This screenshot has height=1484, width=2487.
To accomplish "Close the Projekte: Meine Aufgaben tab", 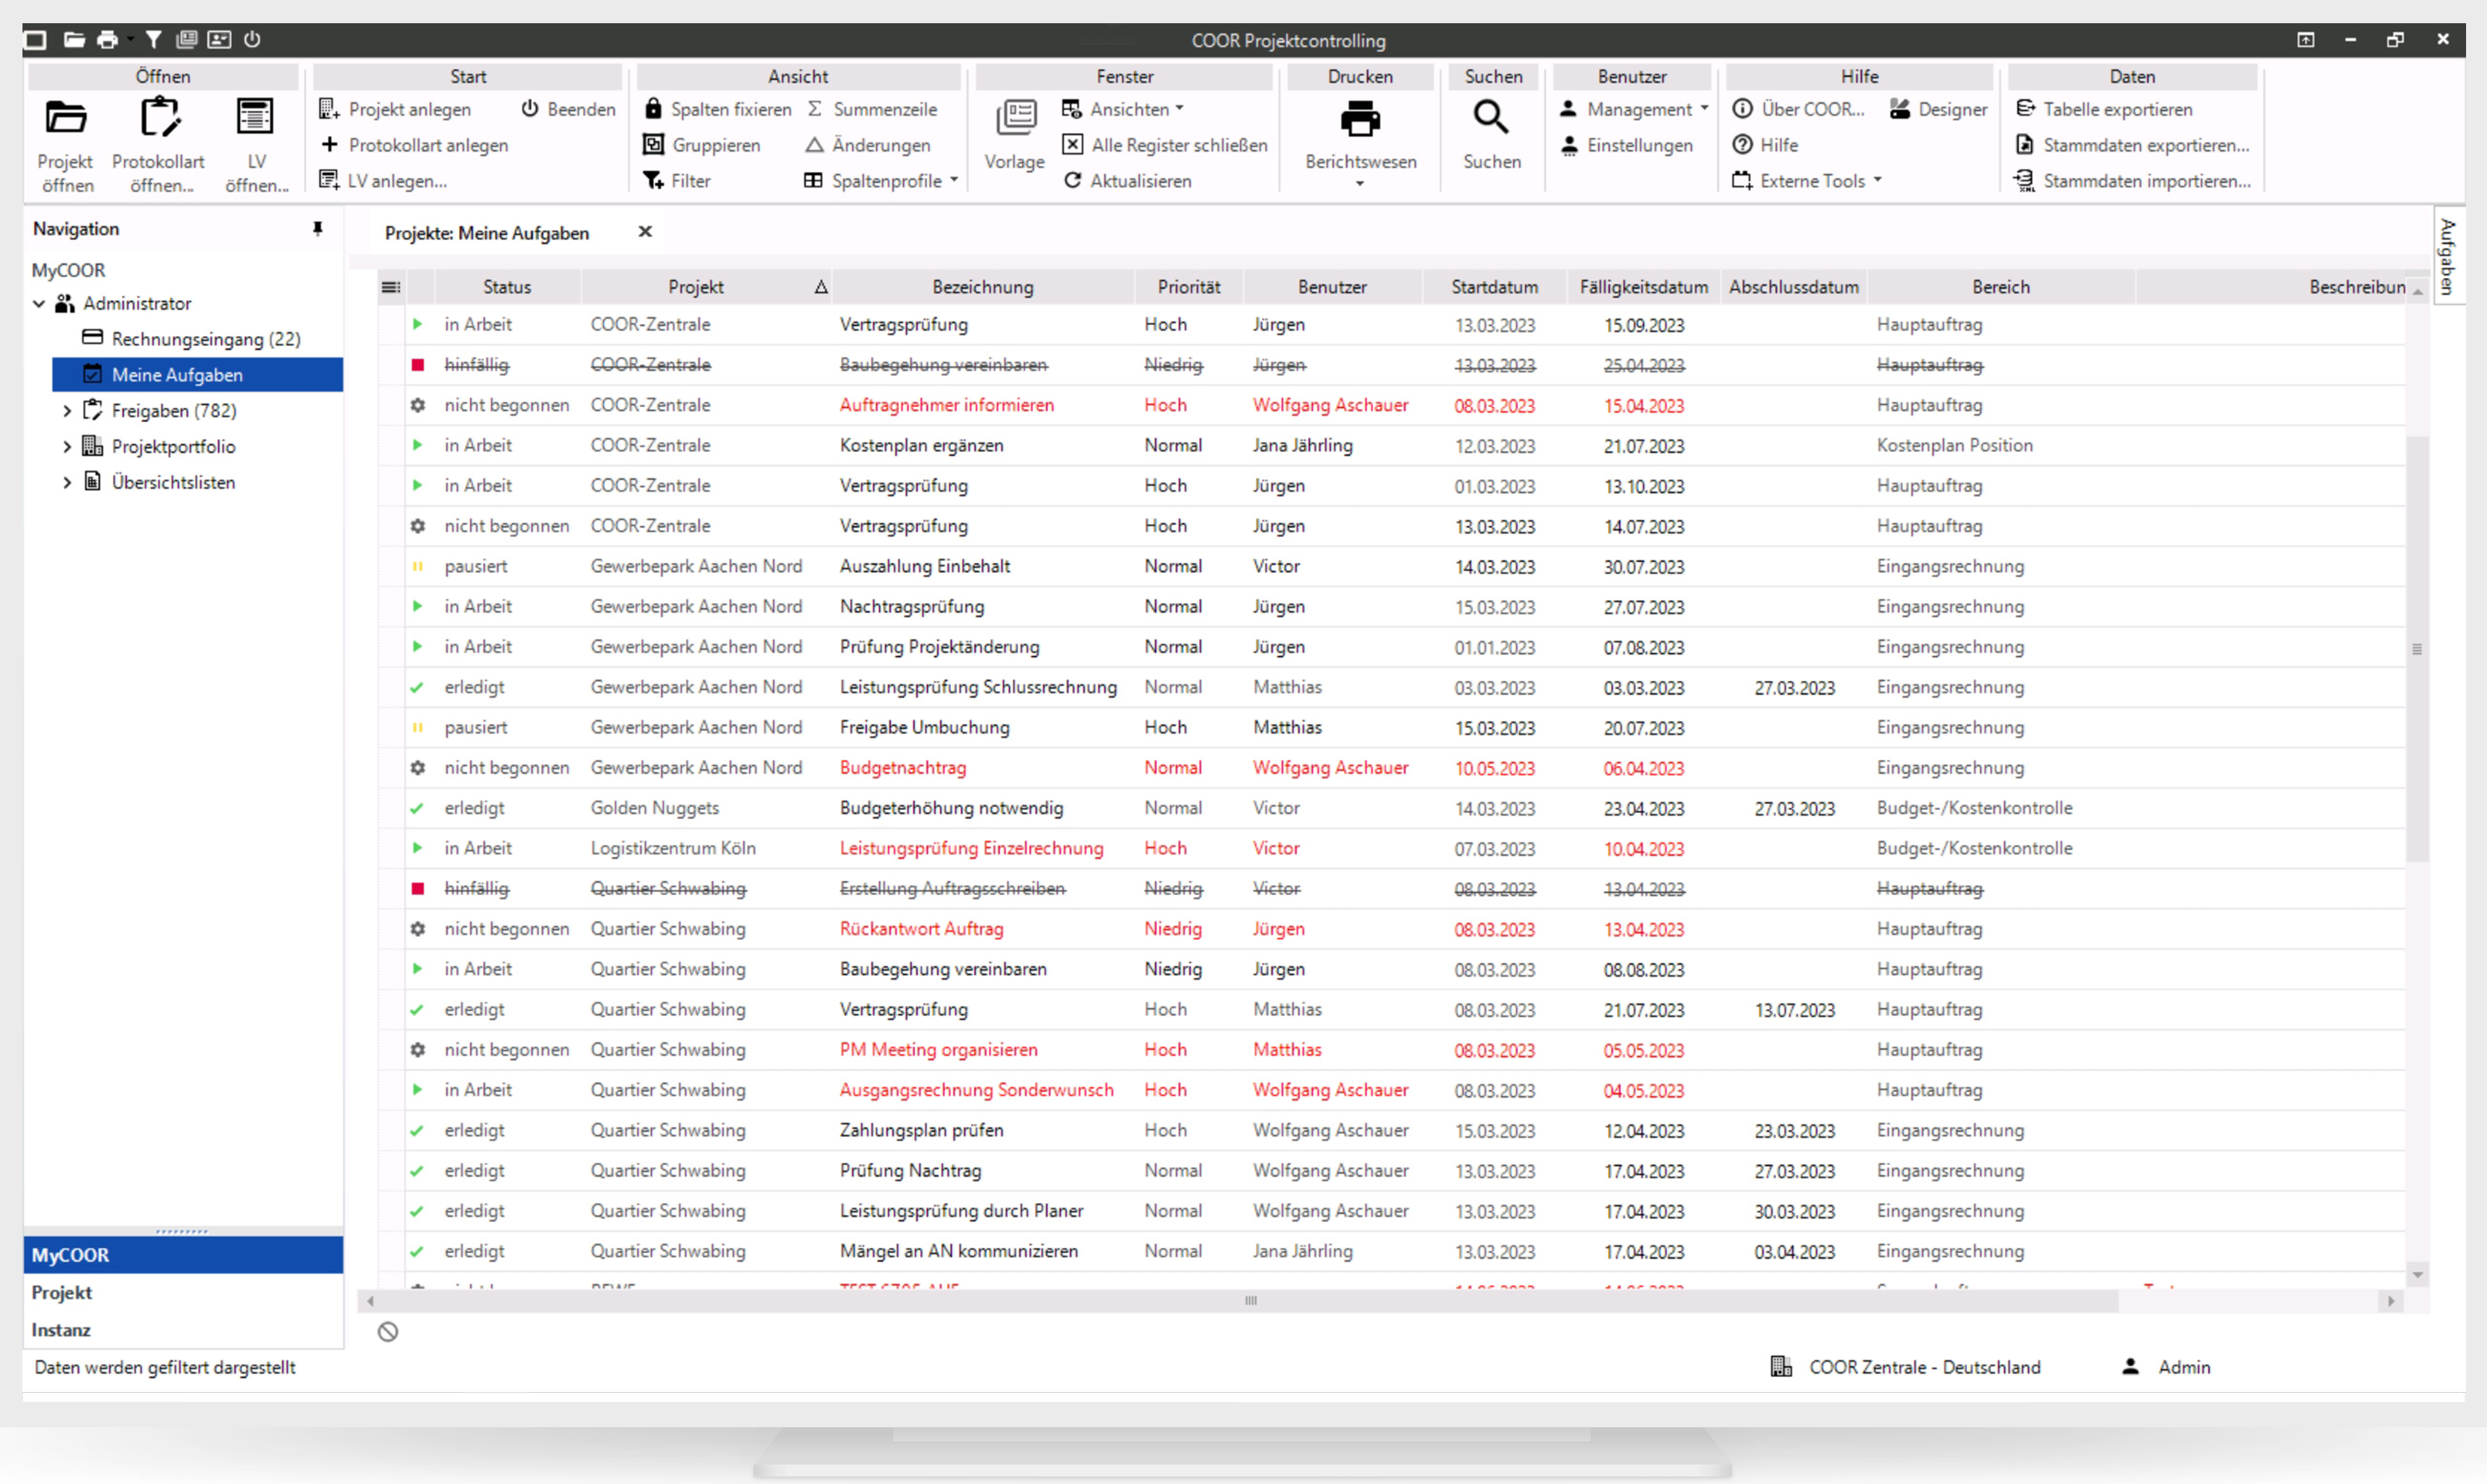I will pyautogui.click(x=645, y=232).
